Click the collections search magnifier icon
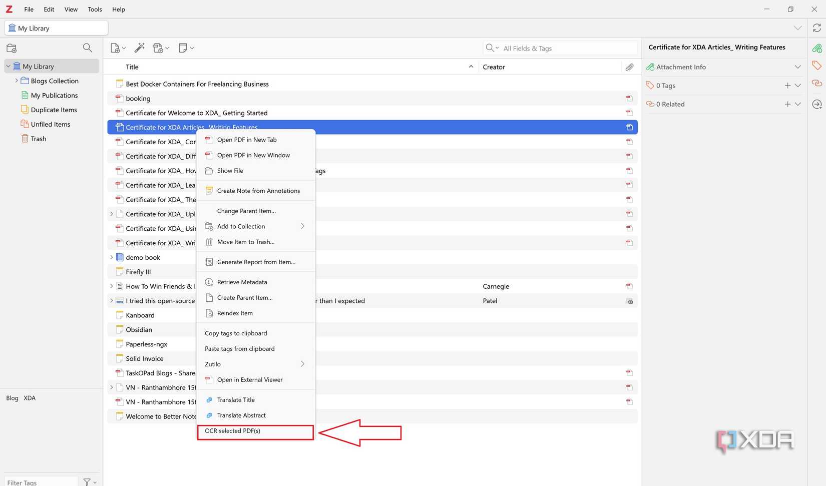This screenshot has width=826, height=486. pos(87,48)
